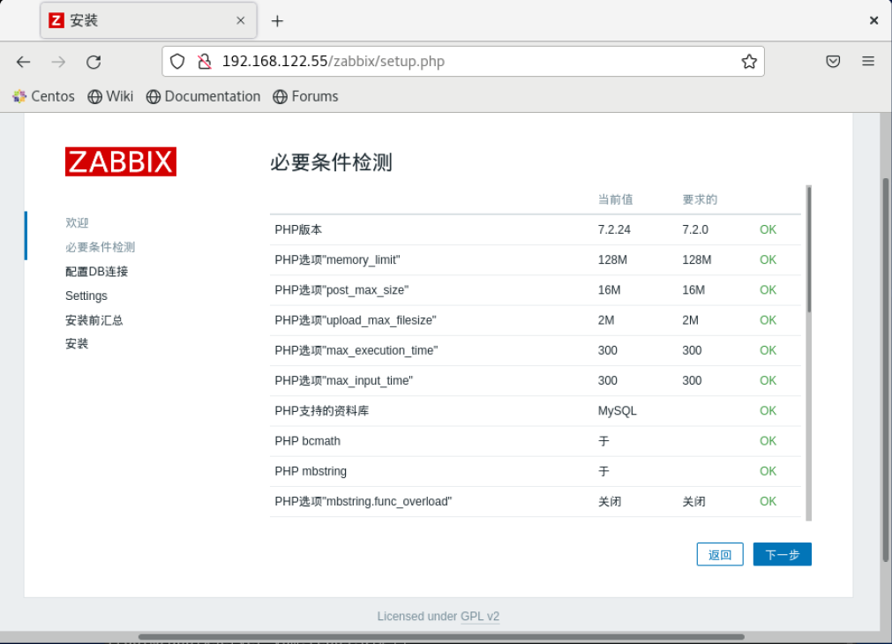Open the Wiki bookmark
Viewport: 892px width, 644px height.
[x=110, y=96]
